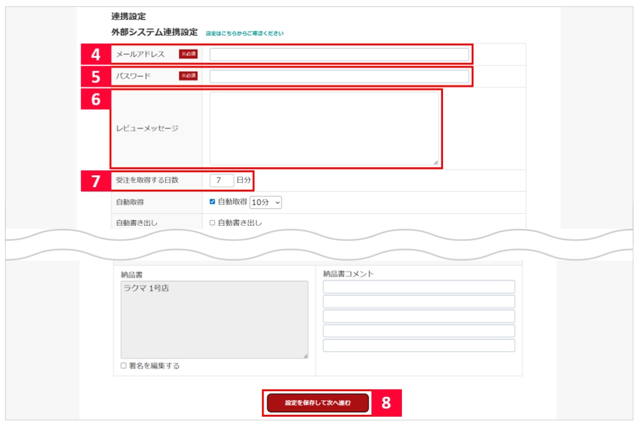The width and height of the screenshot is (639, 426).
Task: Click the second 納品書コメント field
Action: click(x=419, y=301)
